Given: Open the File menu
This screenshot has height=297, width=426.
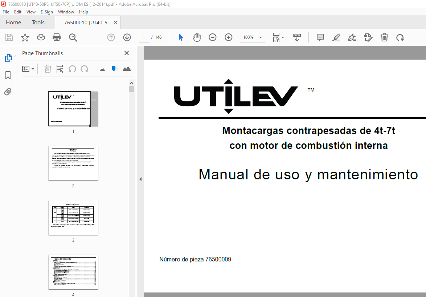Looking at the screenshot, I should (6, 12).
